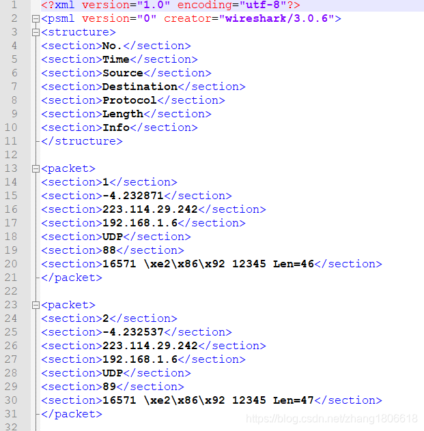Click the 'Source' section text

pyautogui.click(x=123, y=73)
